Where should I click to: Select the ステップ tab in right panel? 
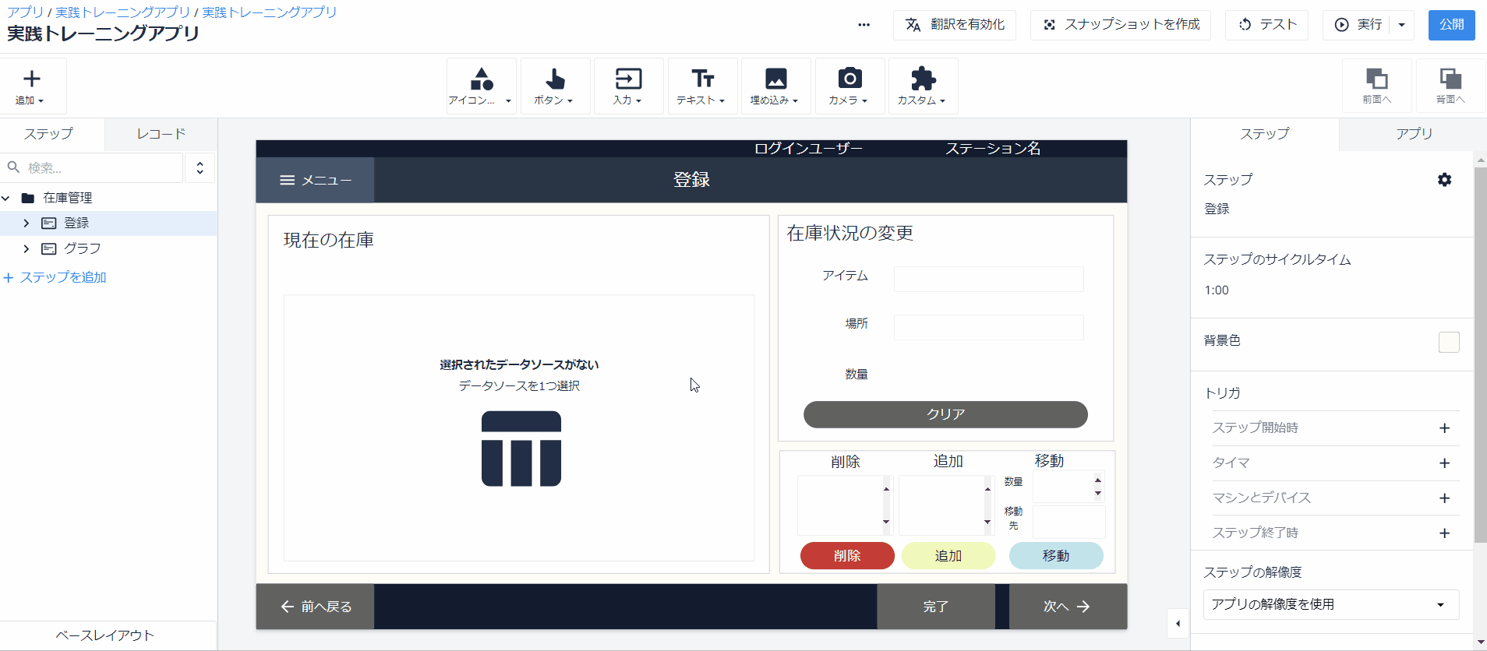(1265, 134)
